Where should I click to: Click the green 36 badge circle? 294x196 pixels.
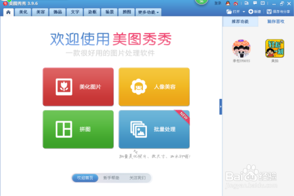(201, 1)
